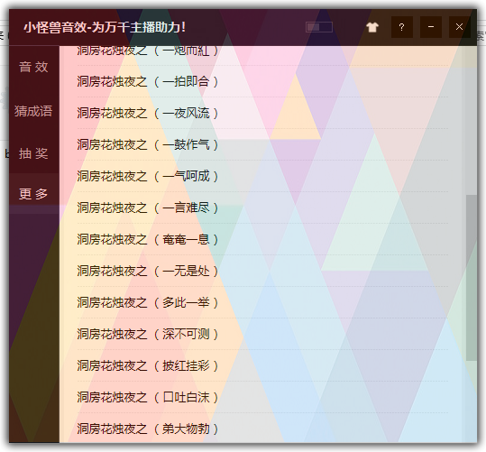Play 洞房花烛夜之（一无是处）

(x=262, y=272)
